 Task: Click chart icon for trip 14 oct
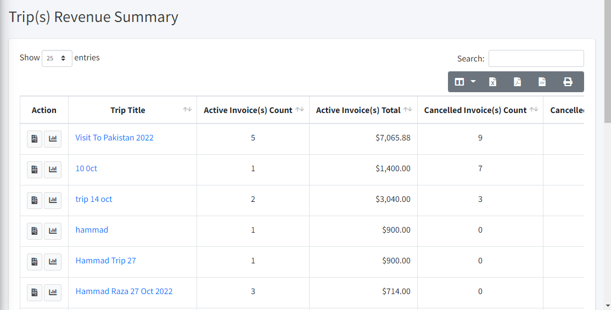tap(53, 200)
